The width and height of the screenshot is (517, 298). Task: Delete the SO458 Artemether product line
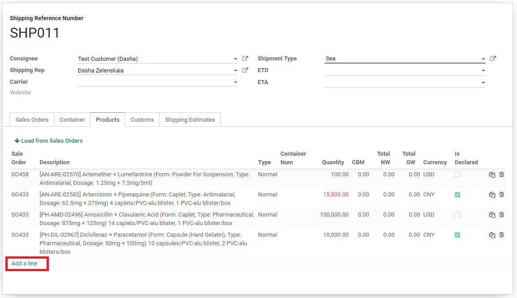click(x=501, y=174)
